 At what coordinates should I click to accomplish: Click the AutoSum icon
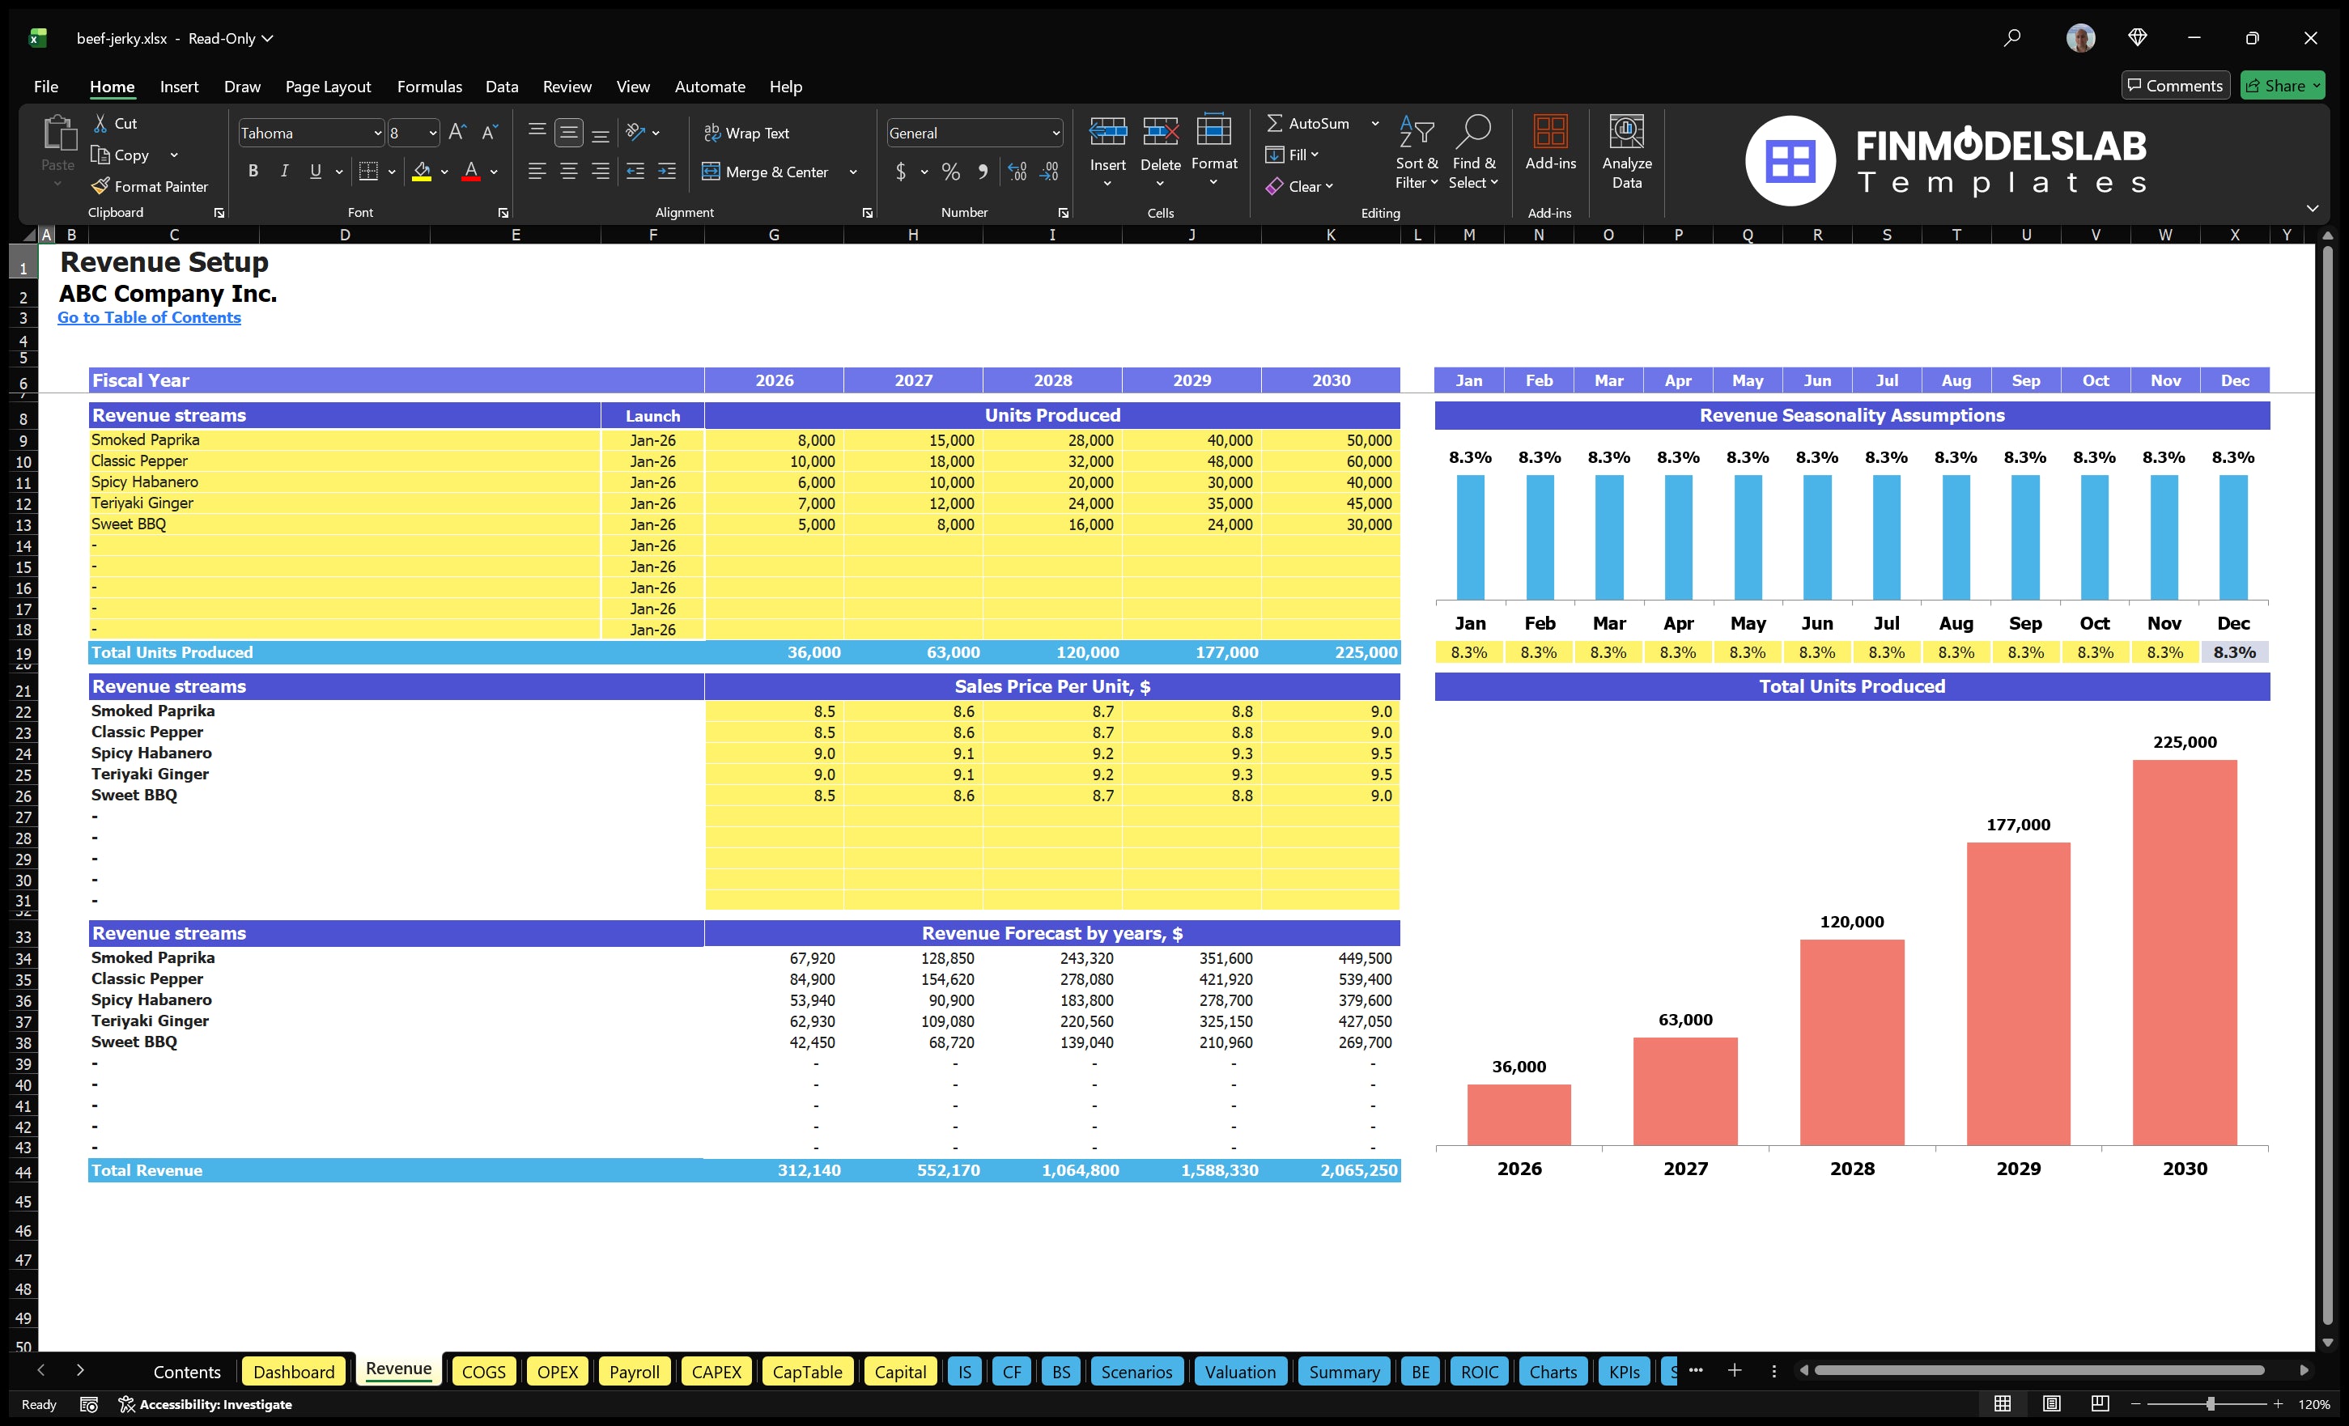[x=1276, y=122]
